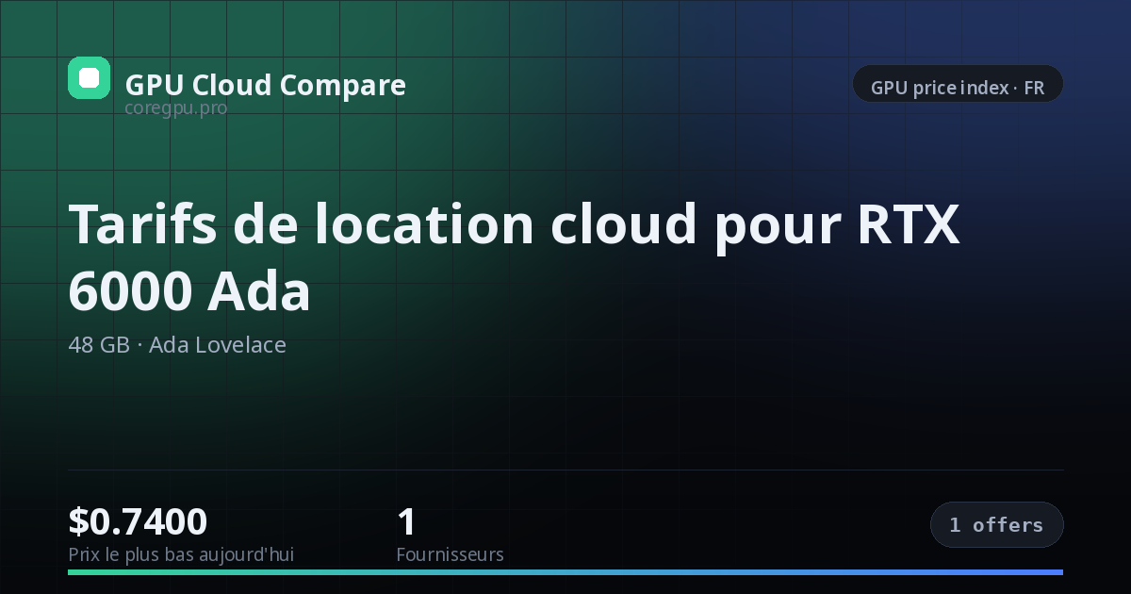The image size is (1131, 594).
Task: Select the coregpu.pro domain text
Action: [x=176, y=107]
